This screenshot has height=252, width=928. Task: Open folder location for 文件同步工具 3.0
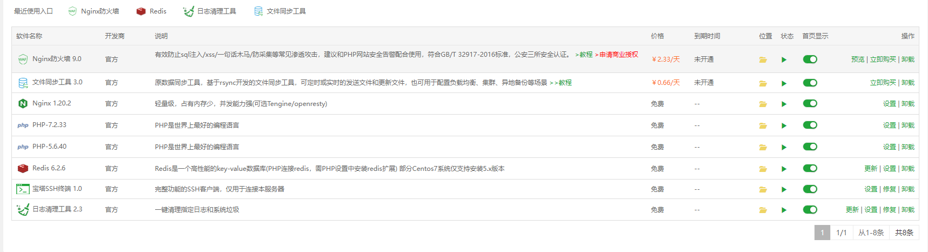763,83
